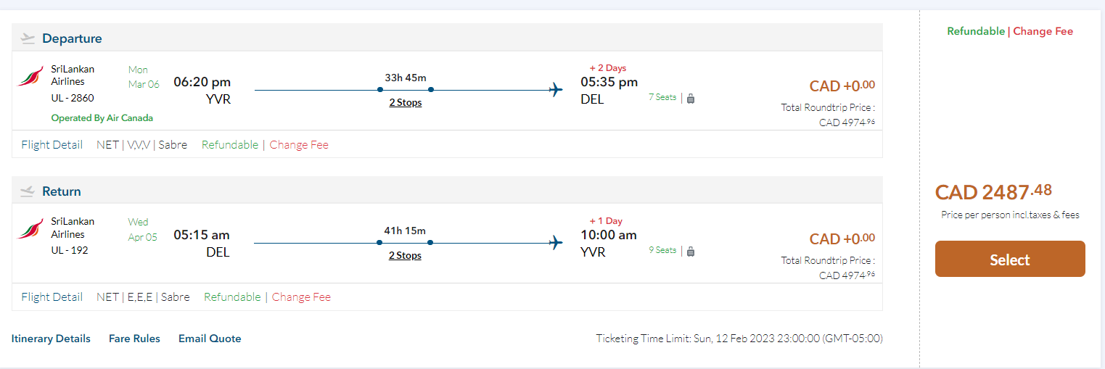Click airplane icon on departure route line
1105x369 pixels.
[556, 90]
